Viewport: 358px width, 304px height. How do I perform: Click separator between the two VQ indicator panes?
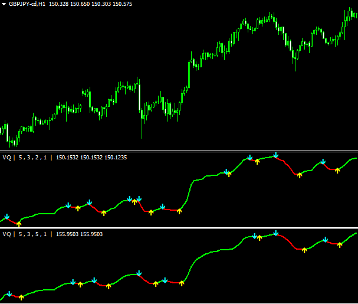tap(179, 228)
